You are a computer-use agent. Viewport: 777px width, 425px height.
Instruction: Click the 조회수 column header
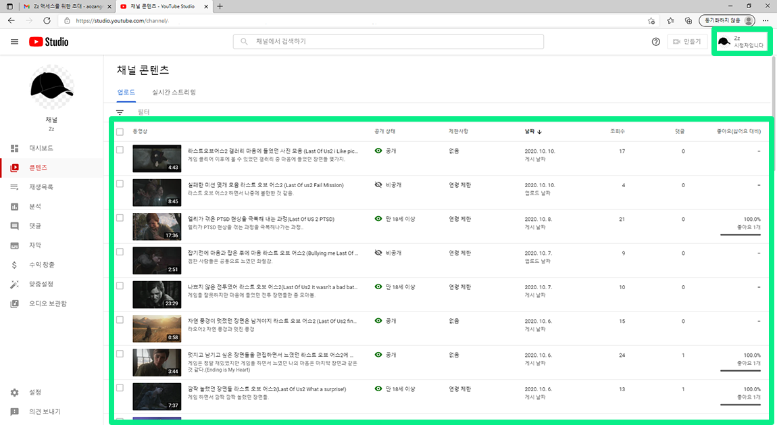[618, 131]
